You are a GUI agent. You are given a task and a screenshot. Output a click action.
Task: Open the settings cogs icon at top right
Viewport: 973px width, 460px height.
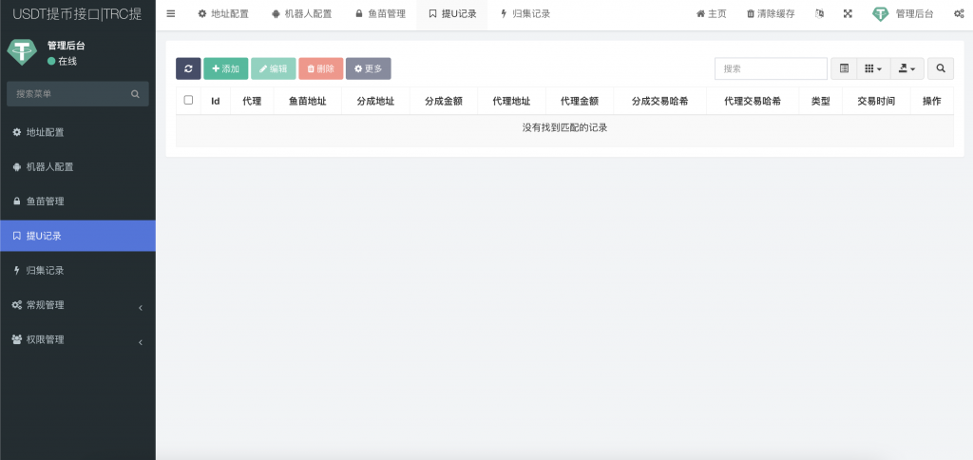pyautogui.click(x=958, y=14)
